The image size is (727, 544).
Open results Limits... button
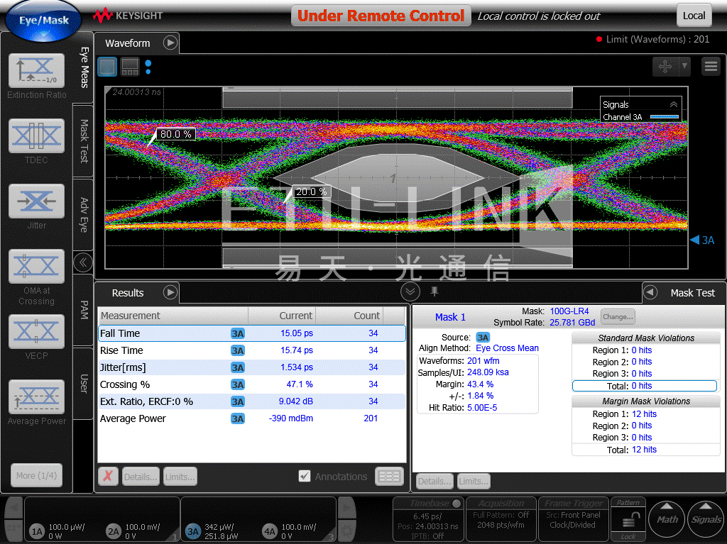pos(180,477)
